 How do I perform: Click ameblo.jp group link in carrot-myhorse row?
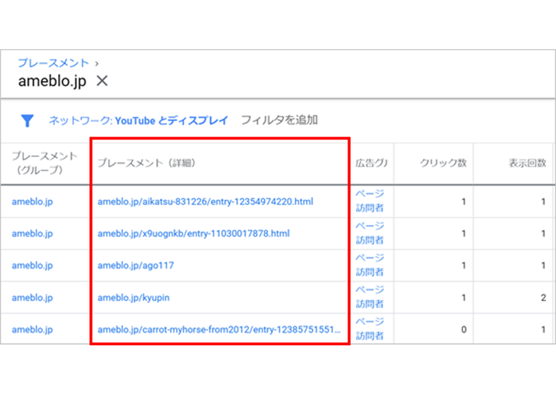pyautogui.click(x=32, y=330)
